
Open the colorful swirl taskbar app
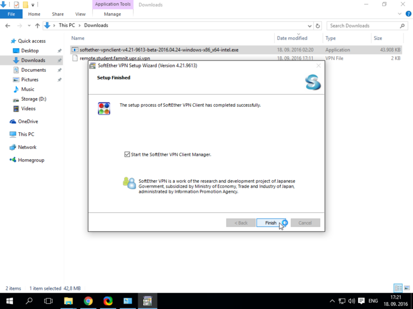point(108,301)
